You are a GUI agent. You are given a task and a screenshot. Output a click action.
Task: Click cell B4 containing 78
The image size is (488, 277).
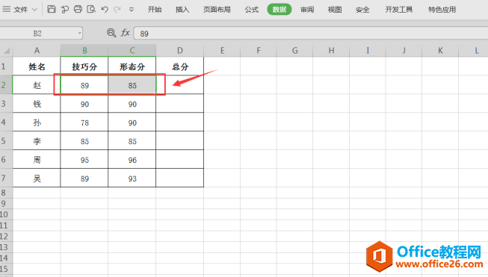(x=84, y=122)
